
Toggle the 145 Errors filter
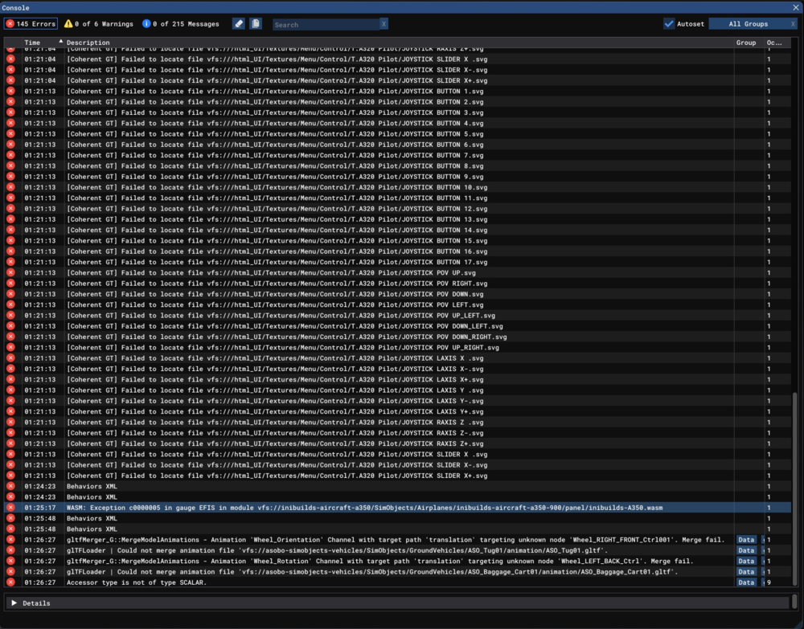pyautogui.click(x=31, y=24)
